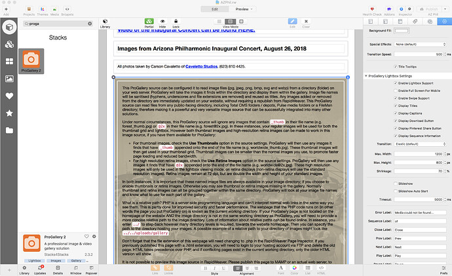Toggle the Display Captions checkbox
Image resolution: width=452 pixels, height=276 pixels.
coord(396,113)
